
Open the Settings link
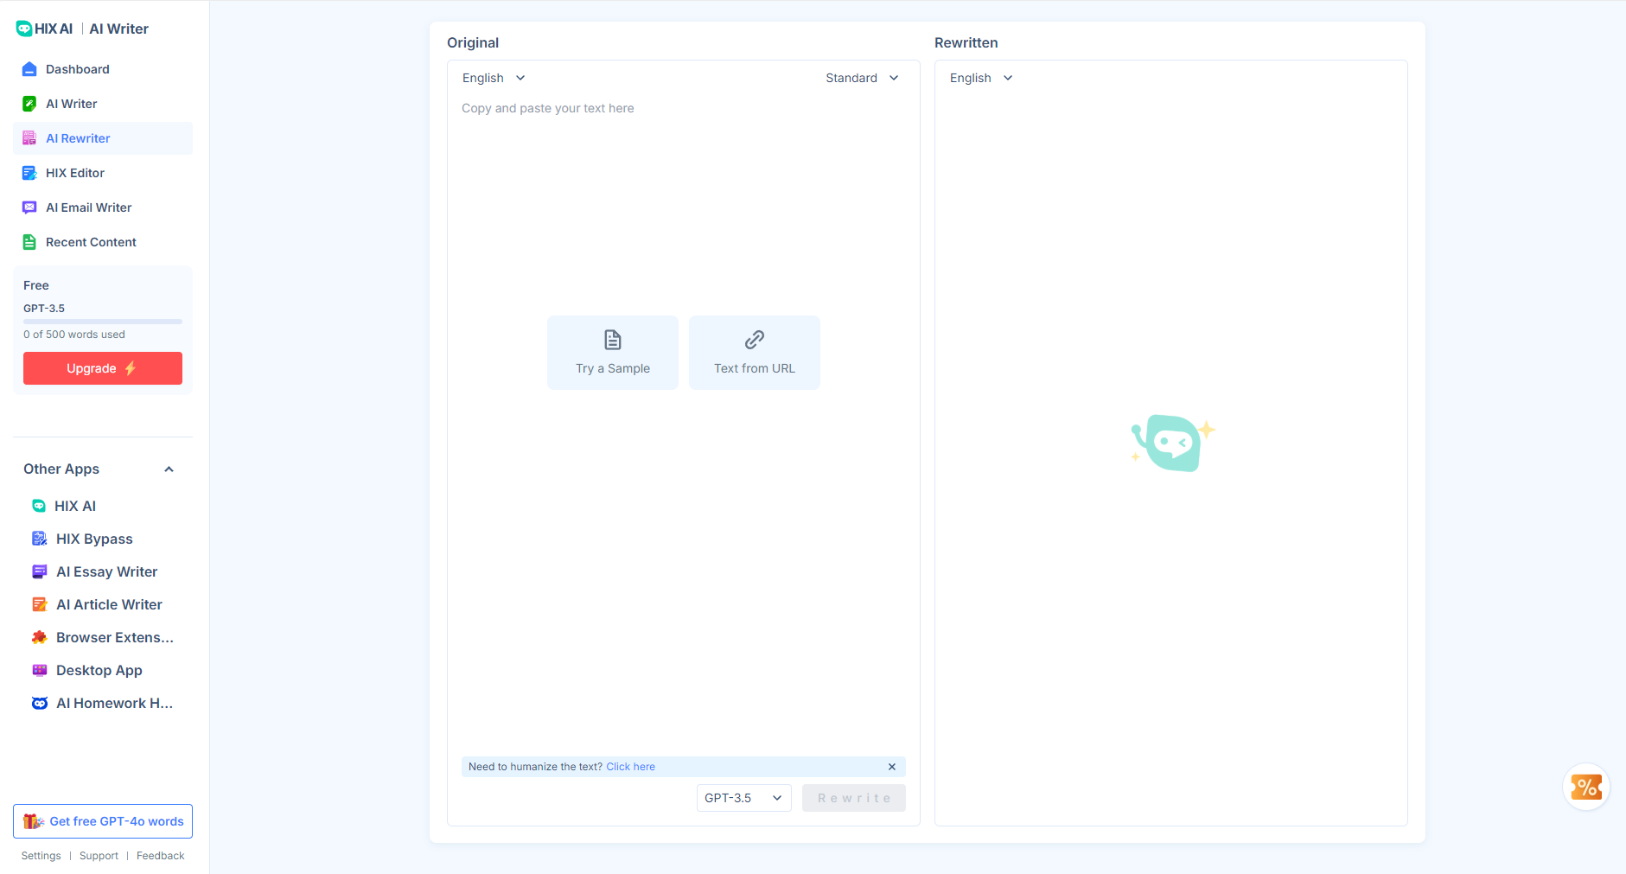coord(41,856)
